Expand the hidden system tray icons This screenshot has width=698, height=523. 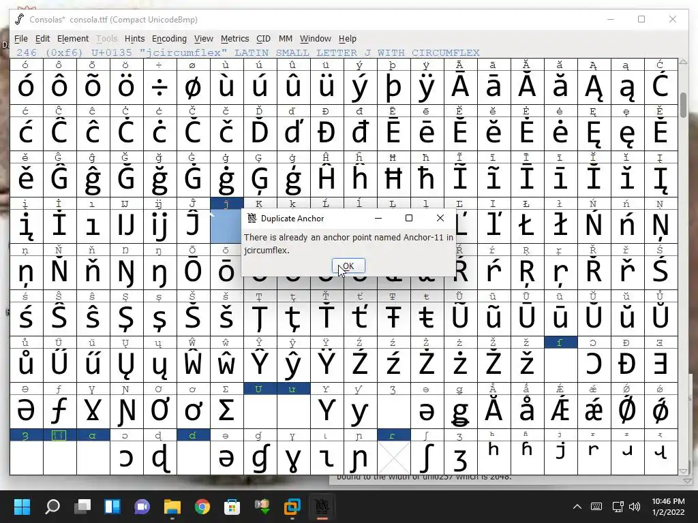577,506
